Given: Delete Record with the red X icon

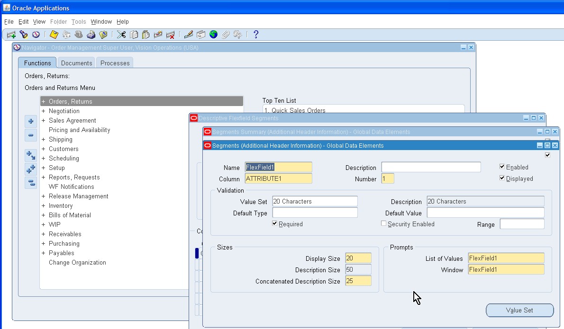Looking at the screenshot, I should click(170, 35).
